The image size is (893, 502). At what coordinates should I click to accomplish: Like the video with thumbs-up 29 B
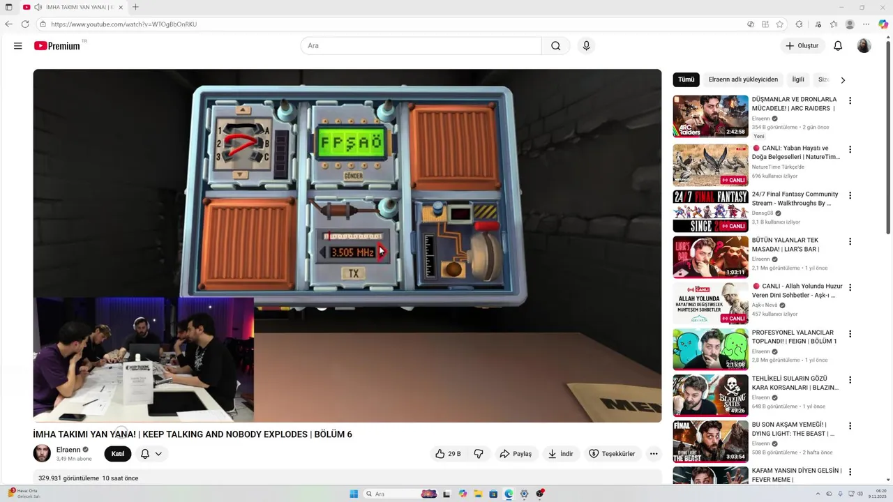click(x=448, y=454)
